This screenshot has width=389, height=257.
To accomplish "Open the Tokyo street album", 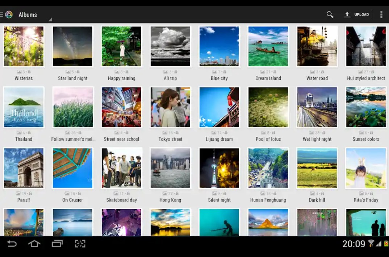I will (x=170, y=107).
